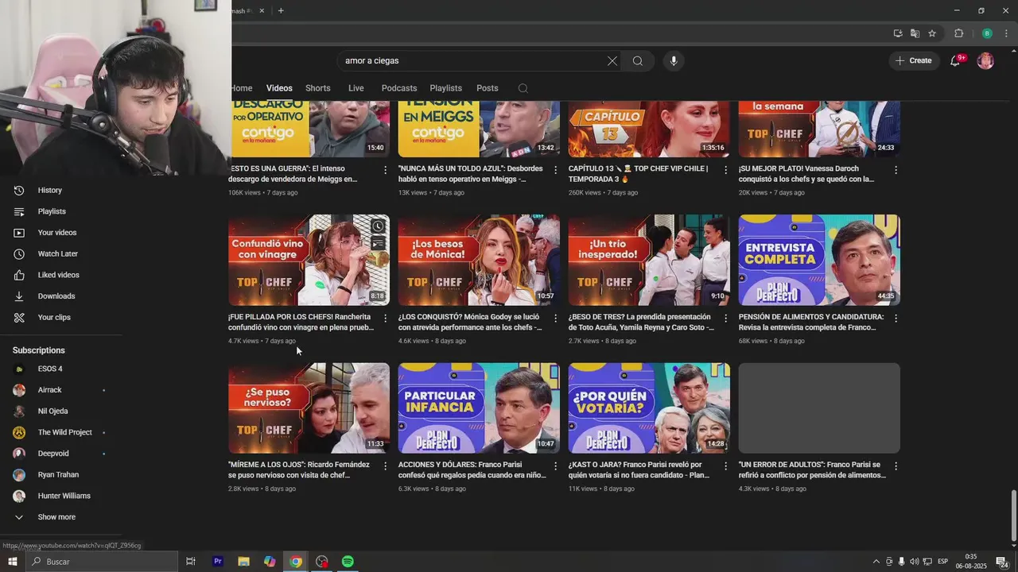This screenshot has height=572, width=1018.
Task: Open options menu for 'ESTO ES UNA GUERRA' video
Action: click(386, 170)
